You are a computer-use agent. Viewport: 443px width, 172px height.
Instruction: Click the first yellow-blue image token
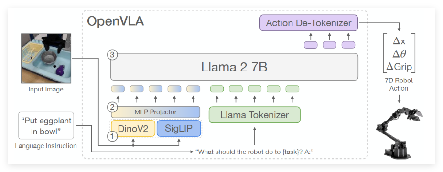point(118,89)
